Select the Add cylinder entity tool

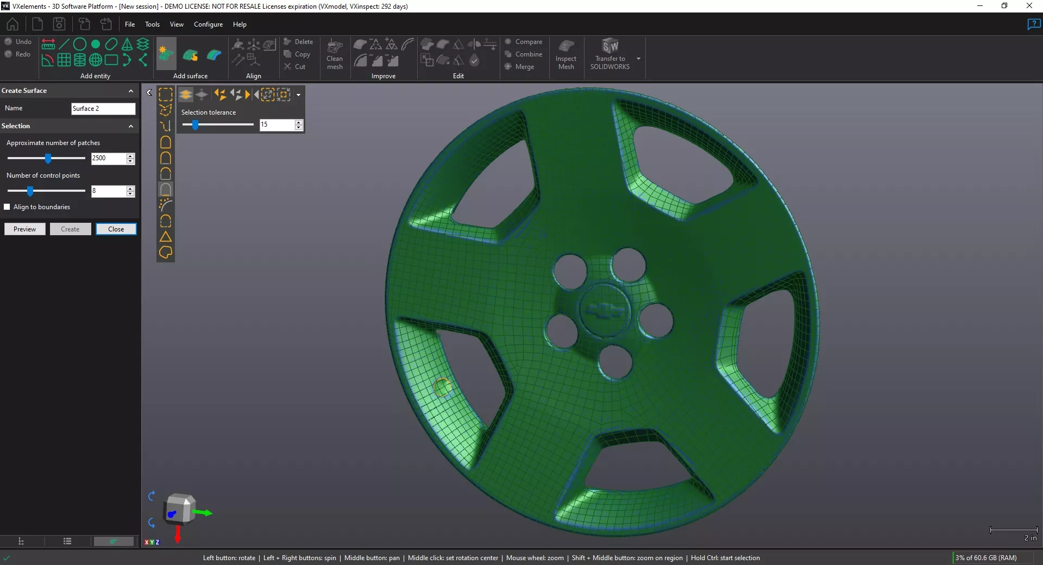coord(79,60)
